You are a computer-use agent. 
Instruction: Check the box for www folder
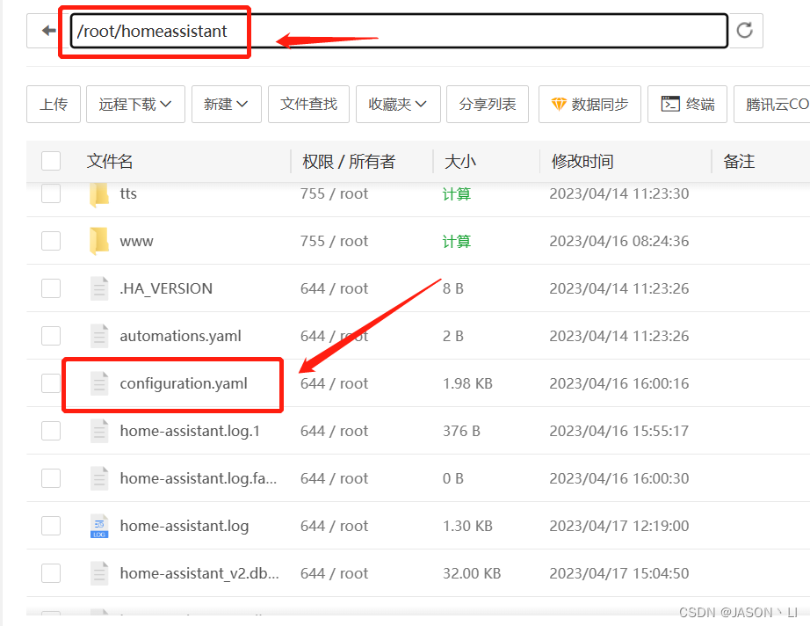[51, 241]
